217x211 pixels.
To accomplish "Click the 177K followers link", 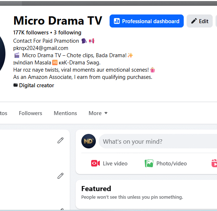I will point(31,33).
